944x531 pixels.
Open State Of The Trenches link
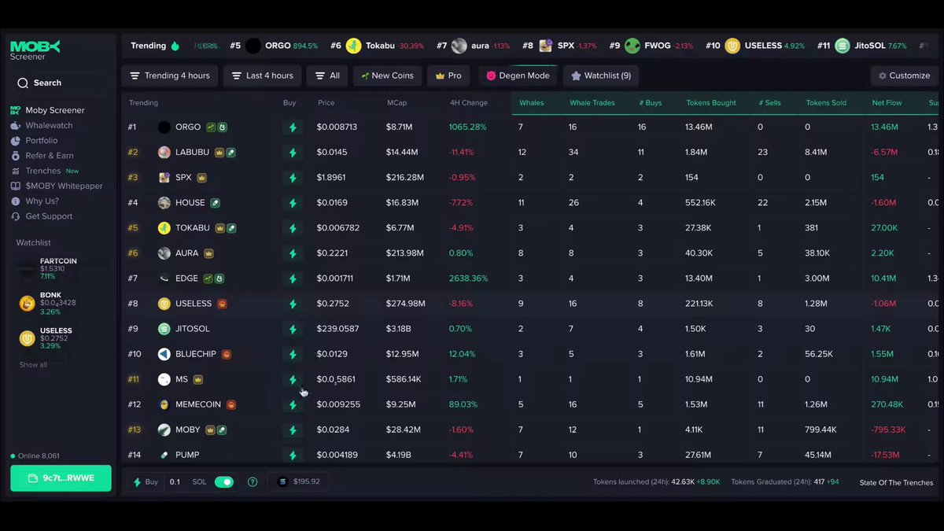[x=896, y=483]
